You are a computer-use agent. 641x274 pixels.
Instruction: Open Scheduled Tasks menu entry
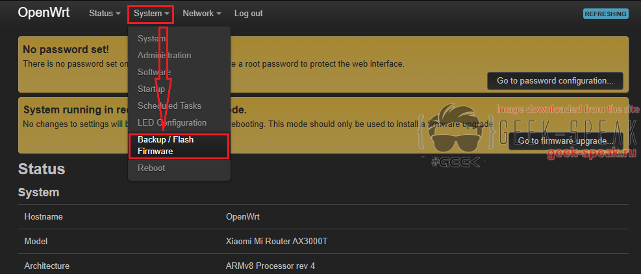click(170, 106)
